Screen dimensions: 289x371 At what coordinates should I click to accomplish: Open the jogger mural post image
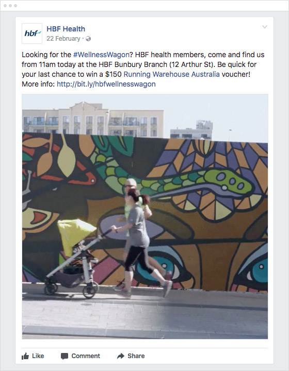(145, 216)
